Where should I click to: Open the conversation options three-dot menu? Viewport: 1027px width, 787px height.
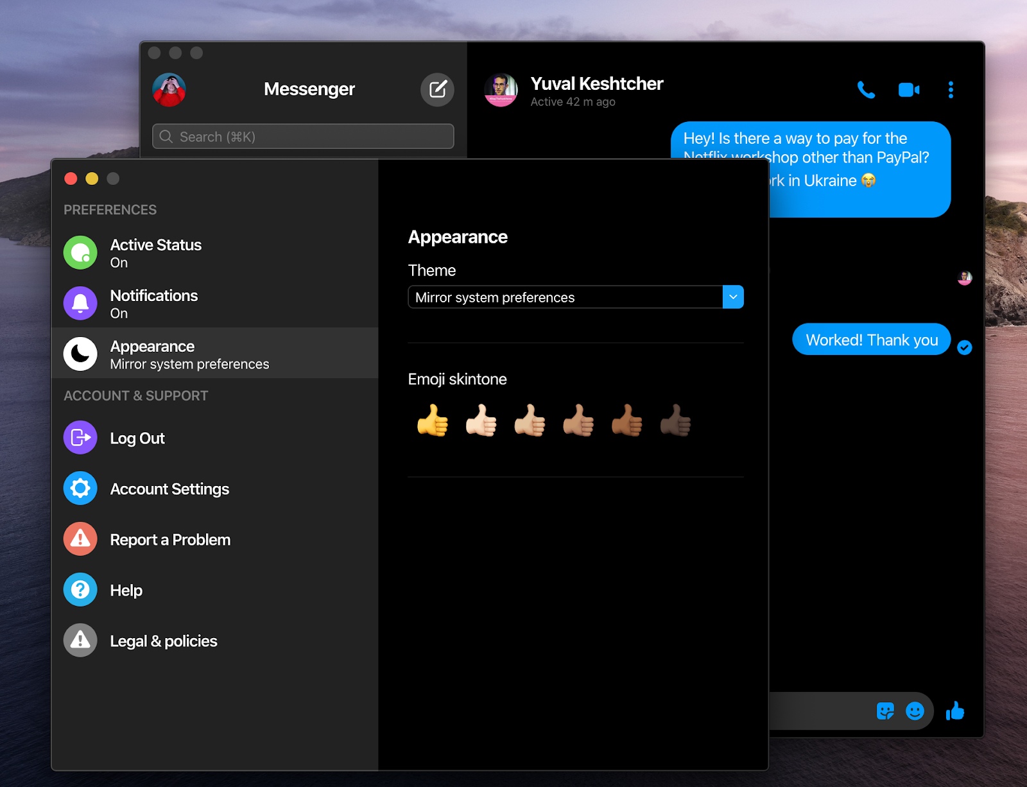click(x=951, y=90)
